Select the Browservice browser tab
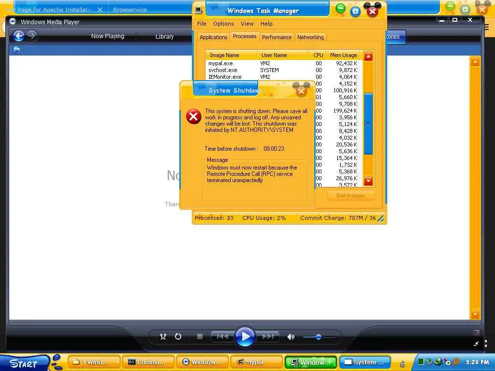Image resolution: width=495 pixels, height=371 pixels. click(130, 10)
